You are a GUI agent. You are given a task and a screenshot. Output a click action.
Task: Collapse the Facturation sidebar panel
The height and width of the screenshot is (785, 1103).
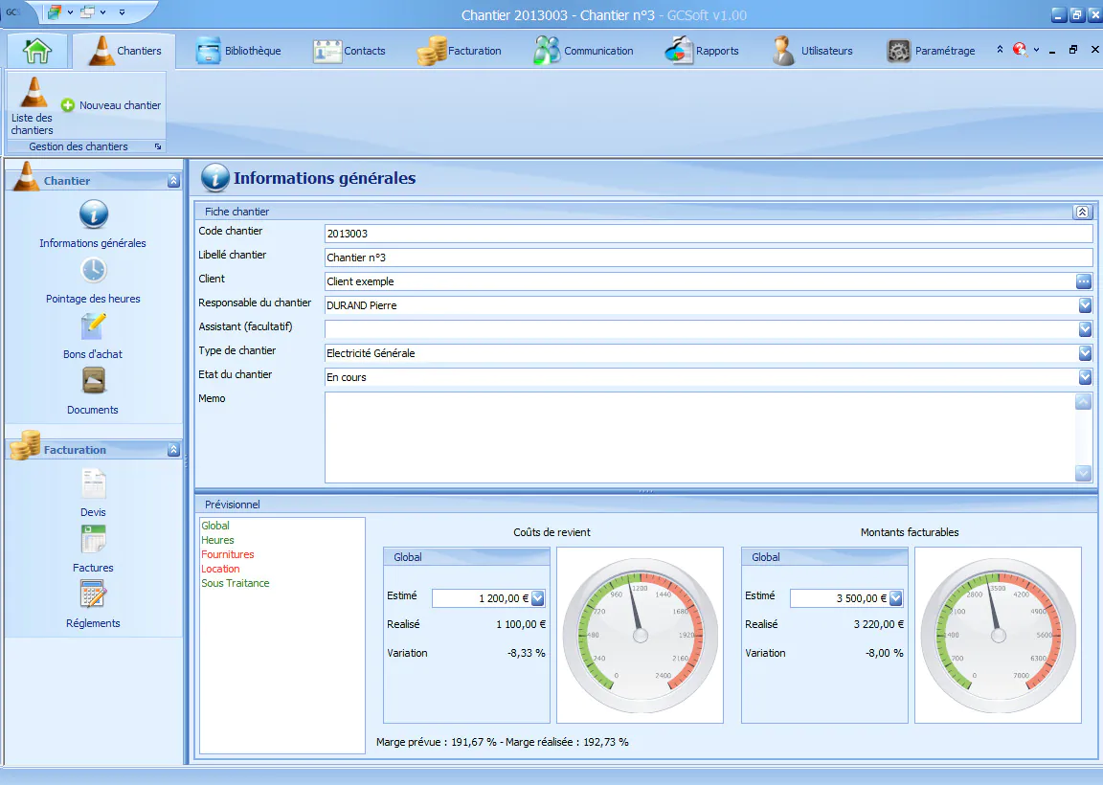[x=172, y=448]
